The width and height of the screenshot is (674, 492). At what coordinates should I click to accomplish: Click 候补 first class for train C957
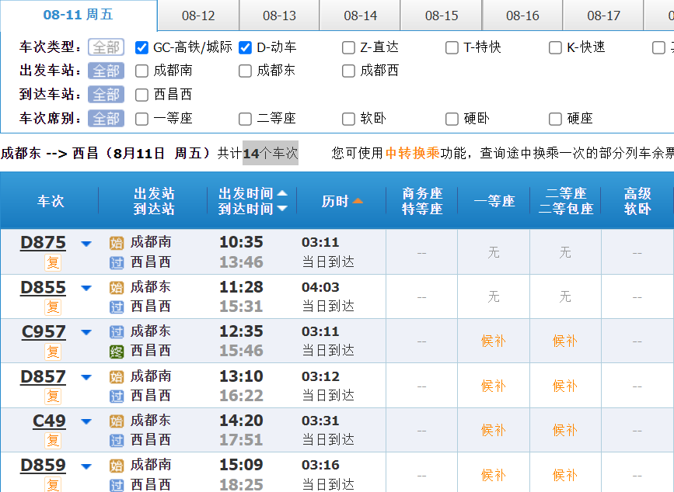click(x=494, y=341)
